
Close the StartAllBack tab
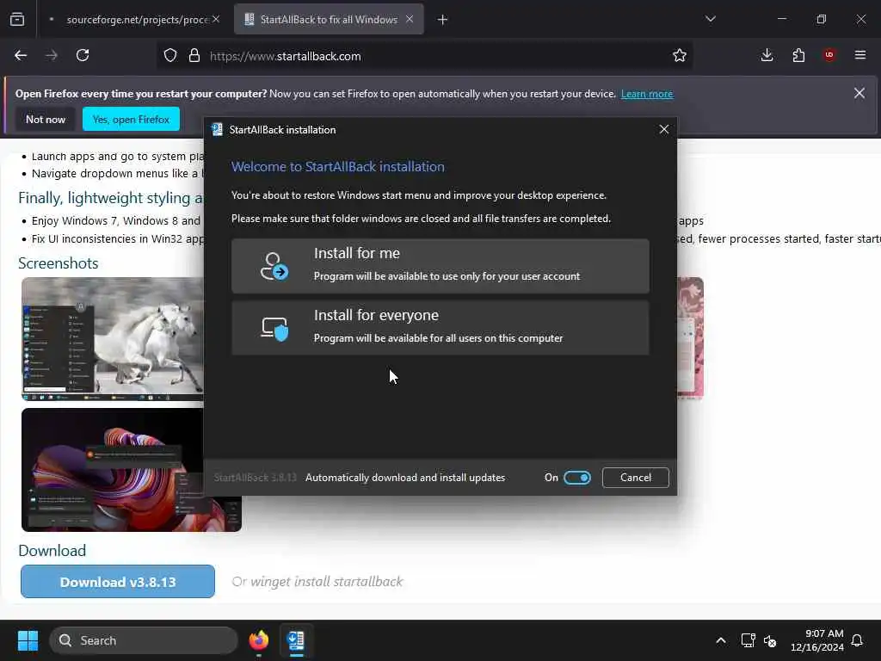pyautogui.click(x=410, y=20)
